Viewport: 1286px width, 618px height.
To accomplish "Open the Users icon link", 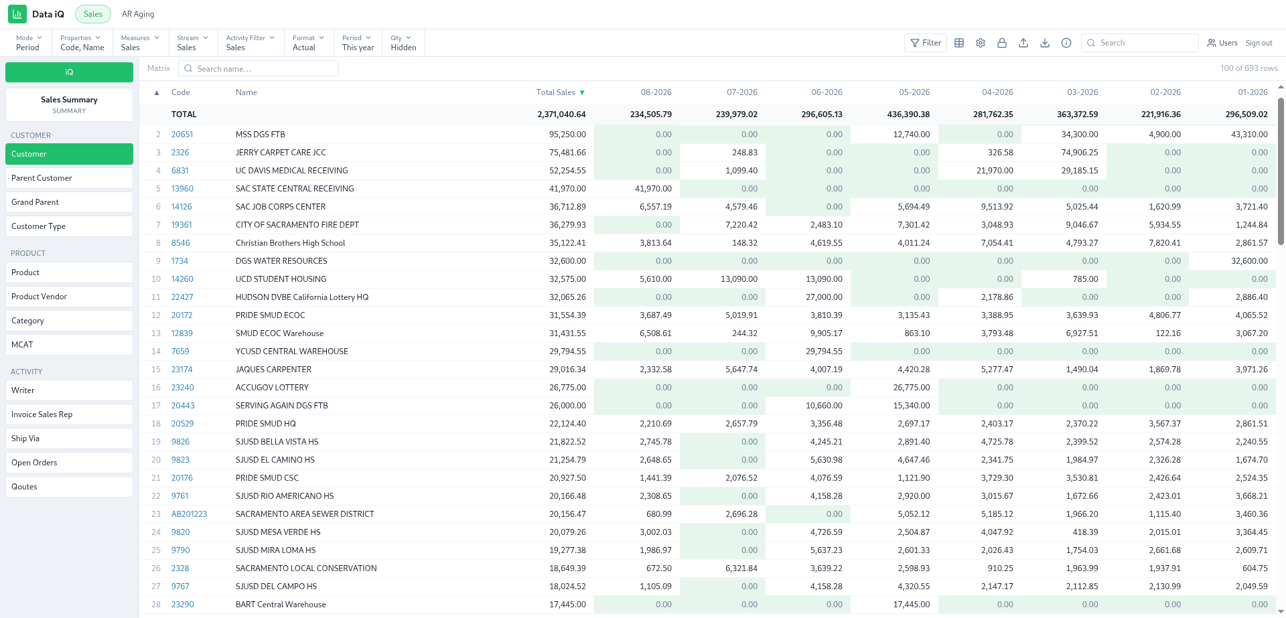I will [x=1222, y=43].
